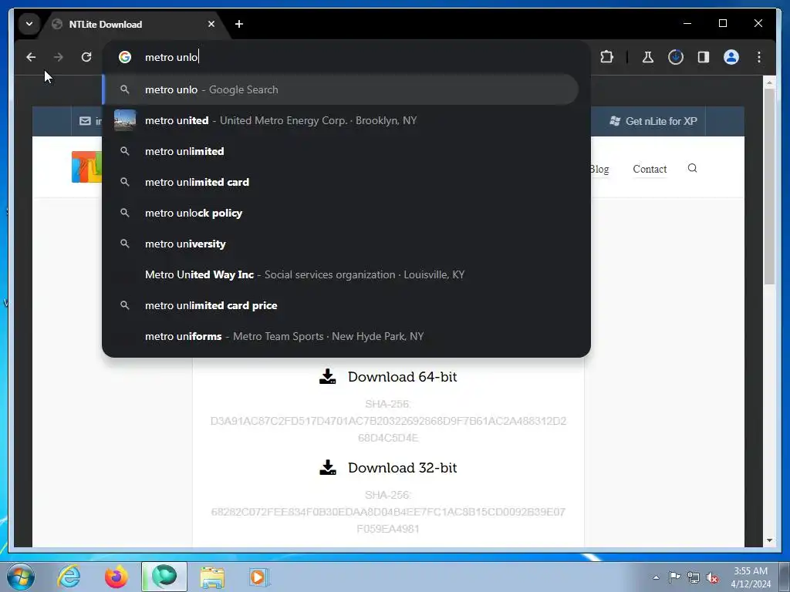
Task: Reload the current page
Action: [x=86, y=57]
